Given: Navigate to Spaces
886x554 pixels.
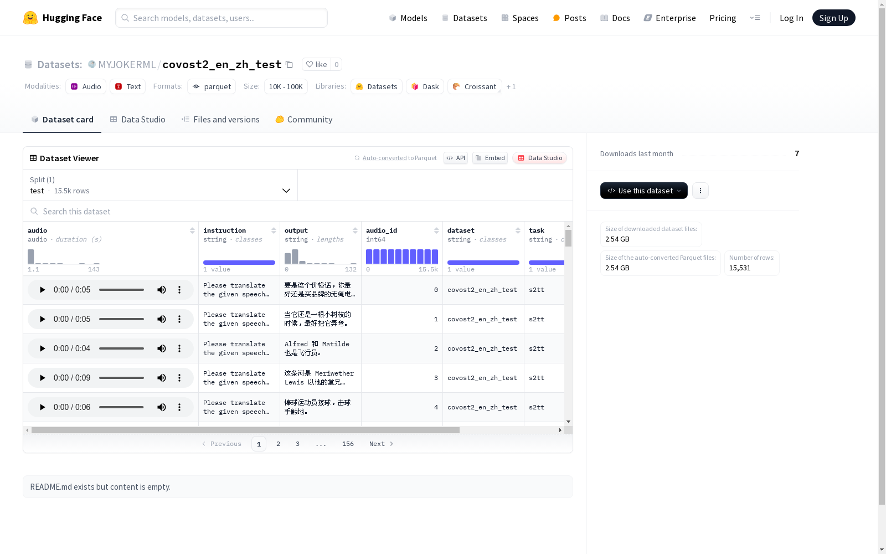Looking at the screenshot, I should [x=520, y=18].
